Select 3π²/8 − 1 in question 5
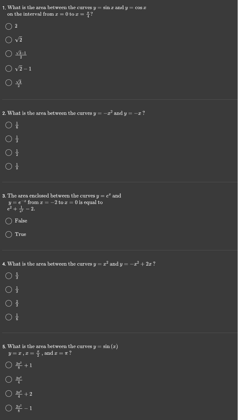The height and width of the screenshot is (420, 238). [8, 408]
